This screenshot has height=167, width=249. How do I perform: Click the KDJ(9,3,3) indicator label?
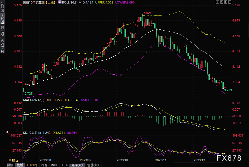coord(30,133)
